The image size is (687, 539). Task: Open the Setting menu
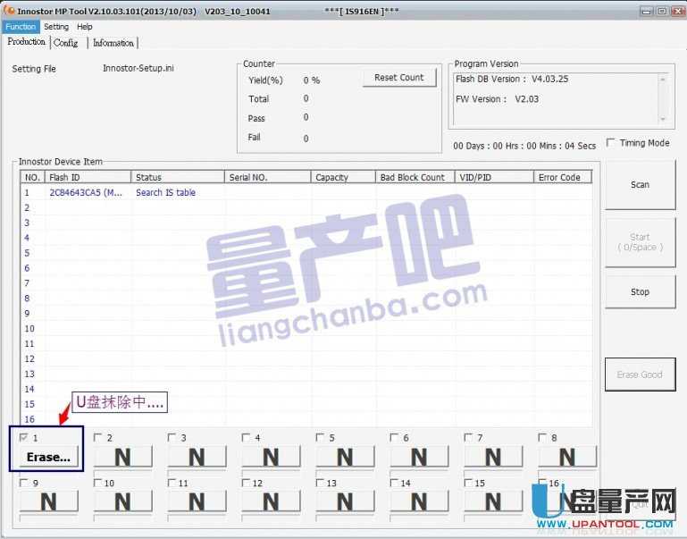(56, 27)
